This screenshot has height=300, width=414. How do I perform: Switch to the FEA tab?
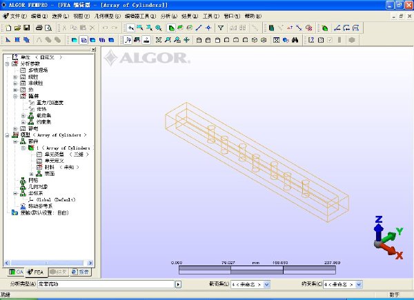coord(36,272)
